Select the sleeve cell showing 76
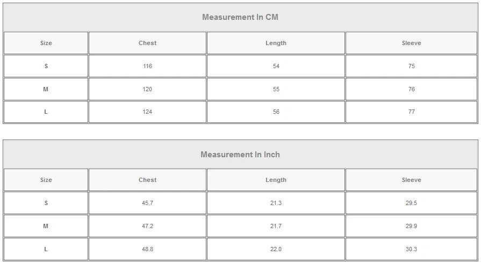Viewport: 481px width, 263px height. pyautogui.click(x=411, y=90)
